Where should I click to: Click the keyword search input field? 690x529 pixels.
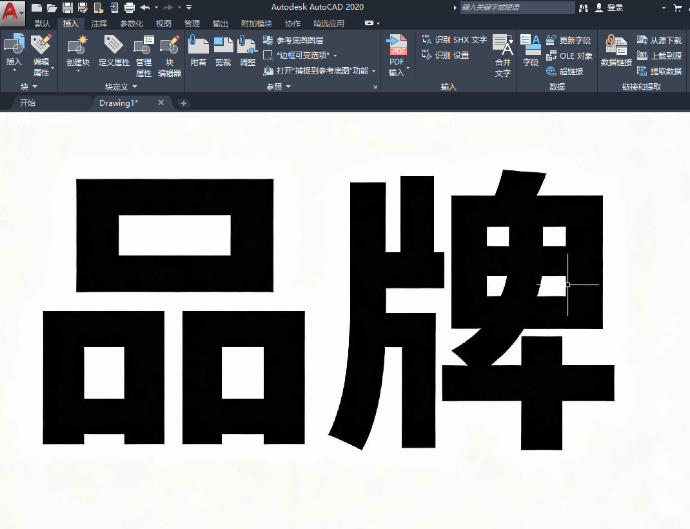[517, 8]
